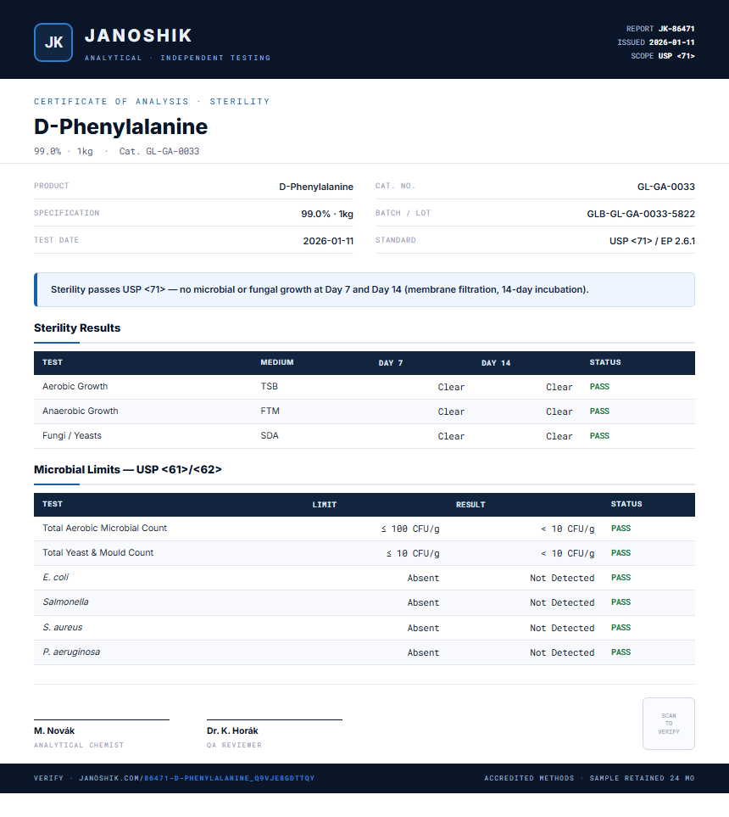The image size is (729, 817).
Task: Click the Fungi / Yeasts row label
Action: click(x=72, y=435)
